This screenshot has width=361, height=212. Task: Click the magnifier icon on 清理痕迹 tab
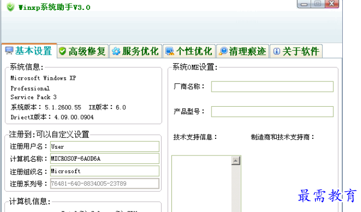pyautogui.click(x=223, y=51)
